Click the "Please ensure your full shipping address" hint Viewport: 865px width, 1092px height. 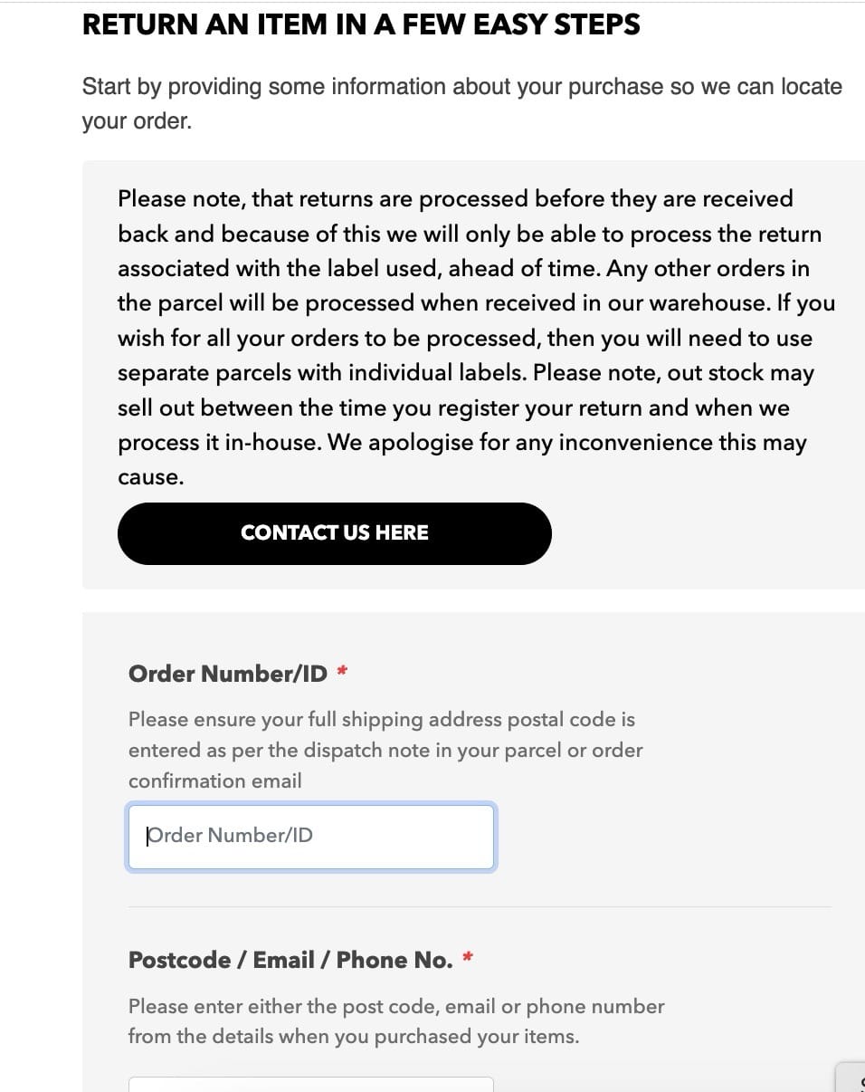click(x=381, y=720)
